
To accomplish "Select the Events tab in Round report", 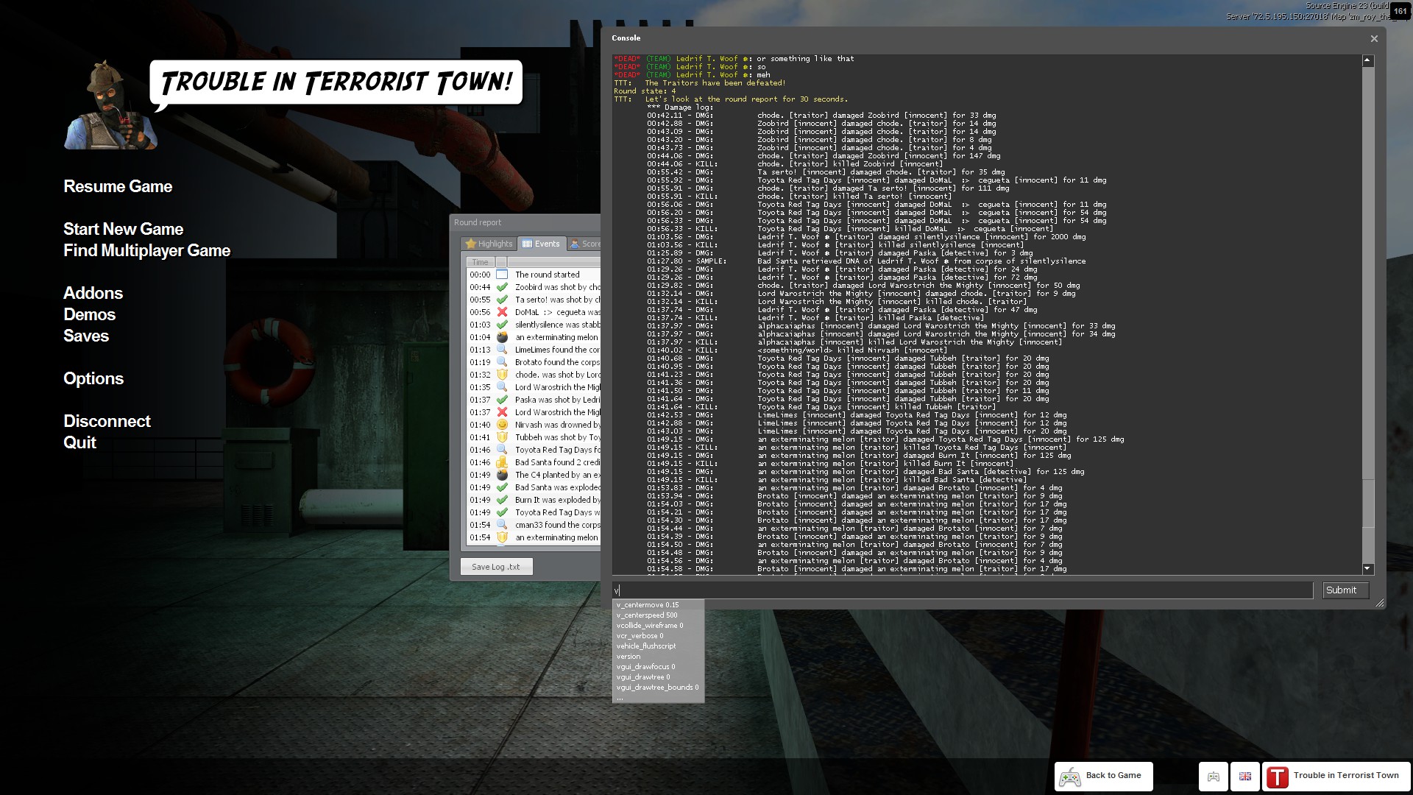I will click(x=541, y=244).
